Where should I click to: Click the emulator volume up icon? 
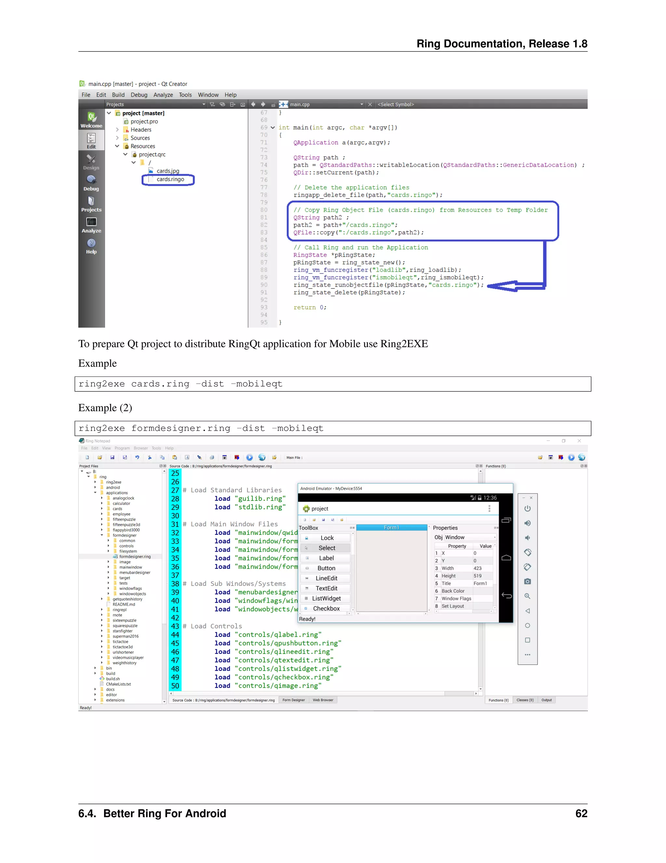tap(527, 523)
